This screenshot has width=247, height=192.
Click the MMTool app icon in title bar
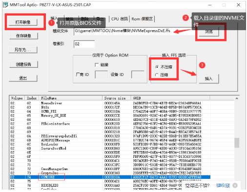pos(5,5)
